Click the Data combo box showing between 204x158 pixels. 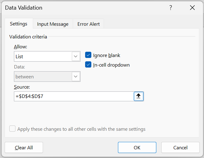point(43,77)
